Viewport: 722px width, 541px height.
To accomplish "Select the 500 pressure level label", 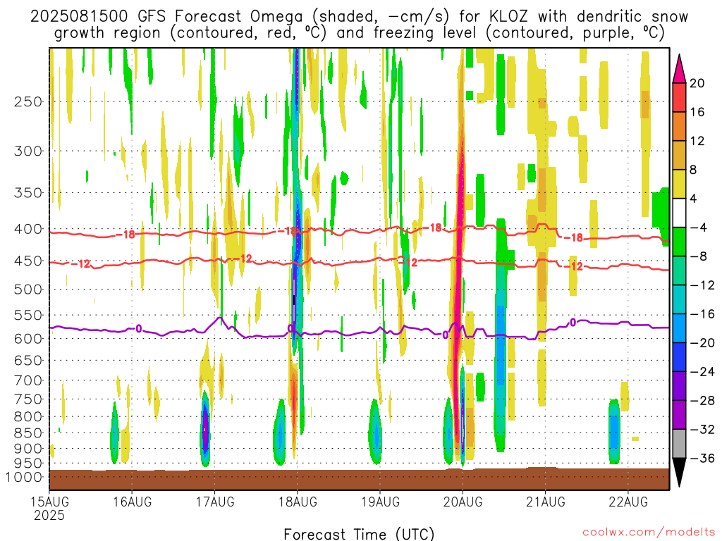I will 28,290.
